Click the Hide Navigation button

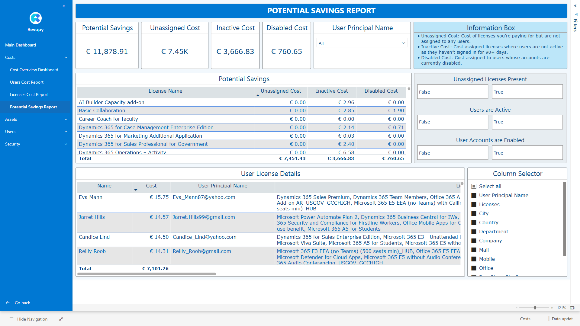29,319
